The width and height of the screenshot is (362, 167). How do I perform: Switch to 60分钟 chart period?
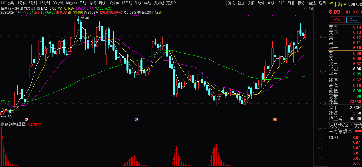(x=71, y=3)
